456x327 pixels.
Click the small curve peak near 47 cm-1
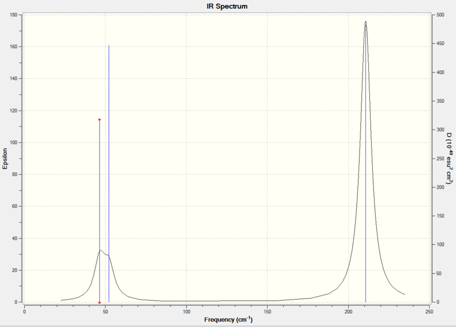(x=101, y=251)
